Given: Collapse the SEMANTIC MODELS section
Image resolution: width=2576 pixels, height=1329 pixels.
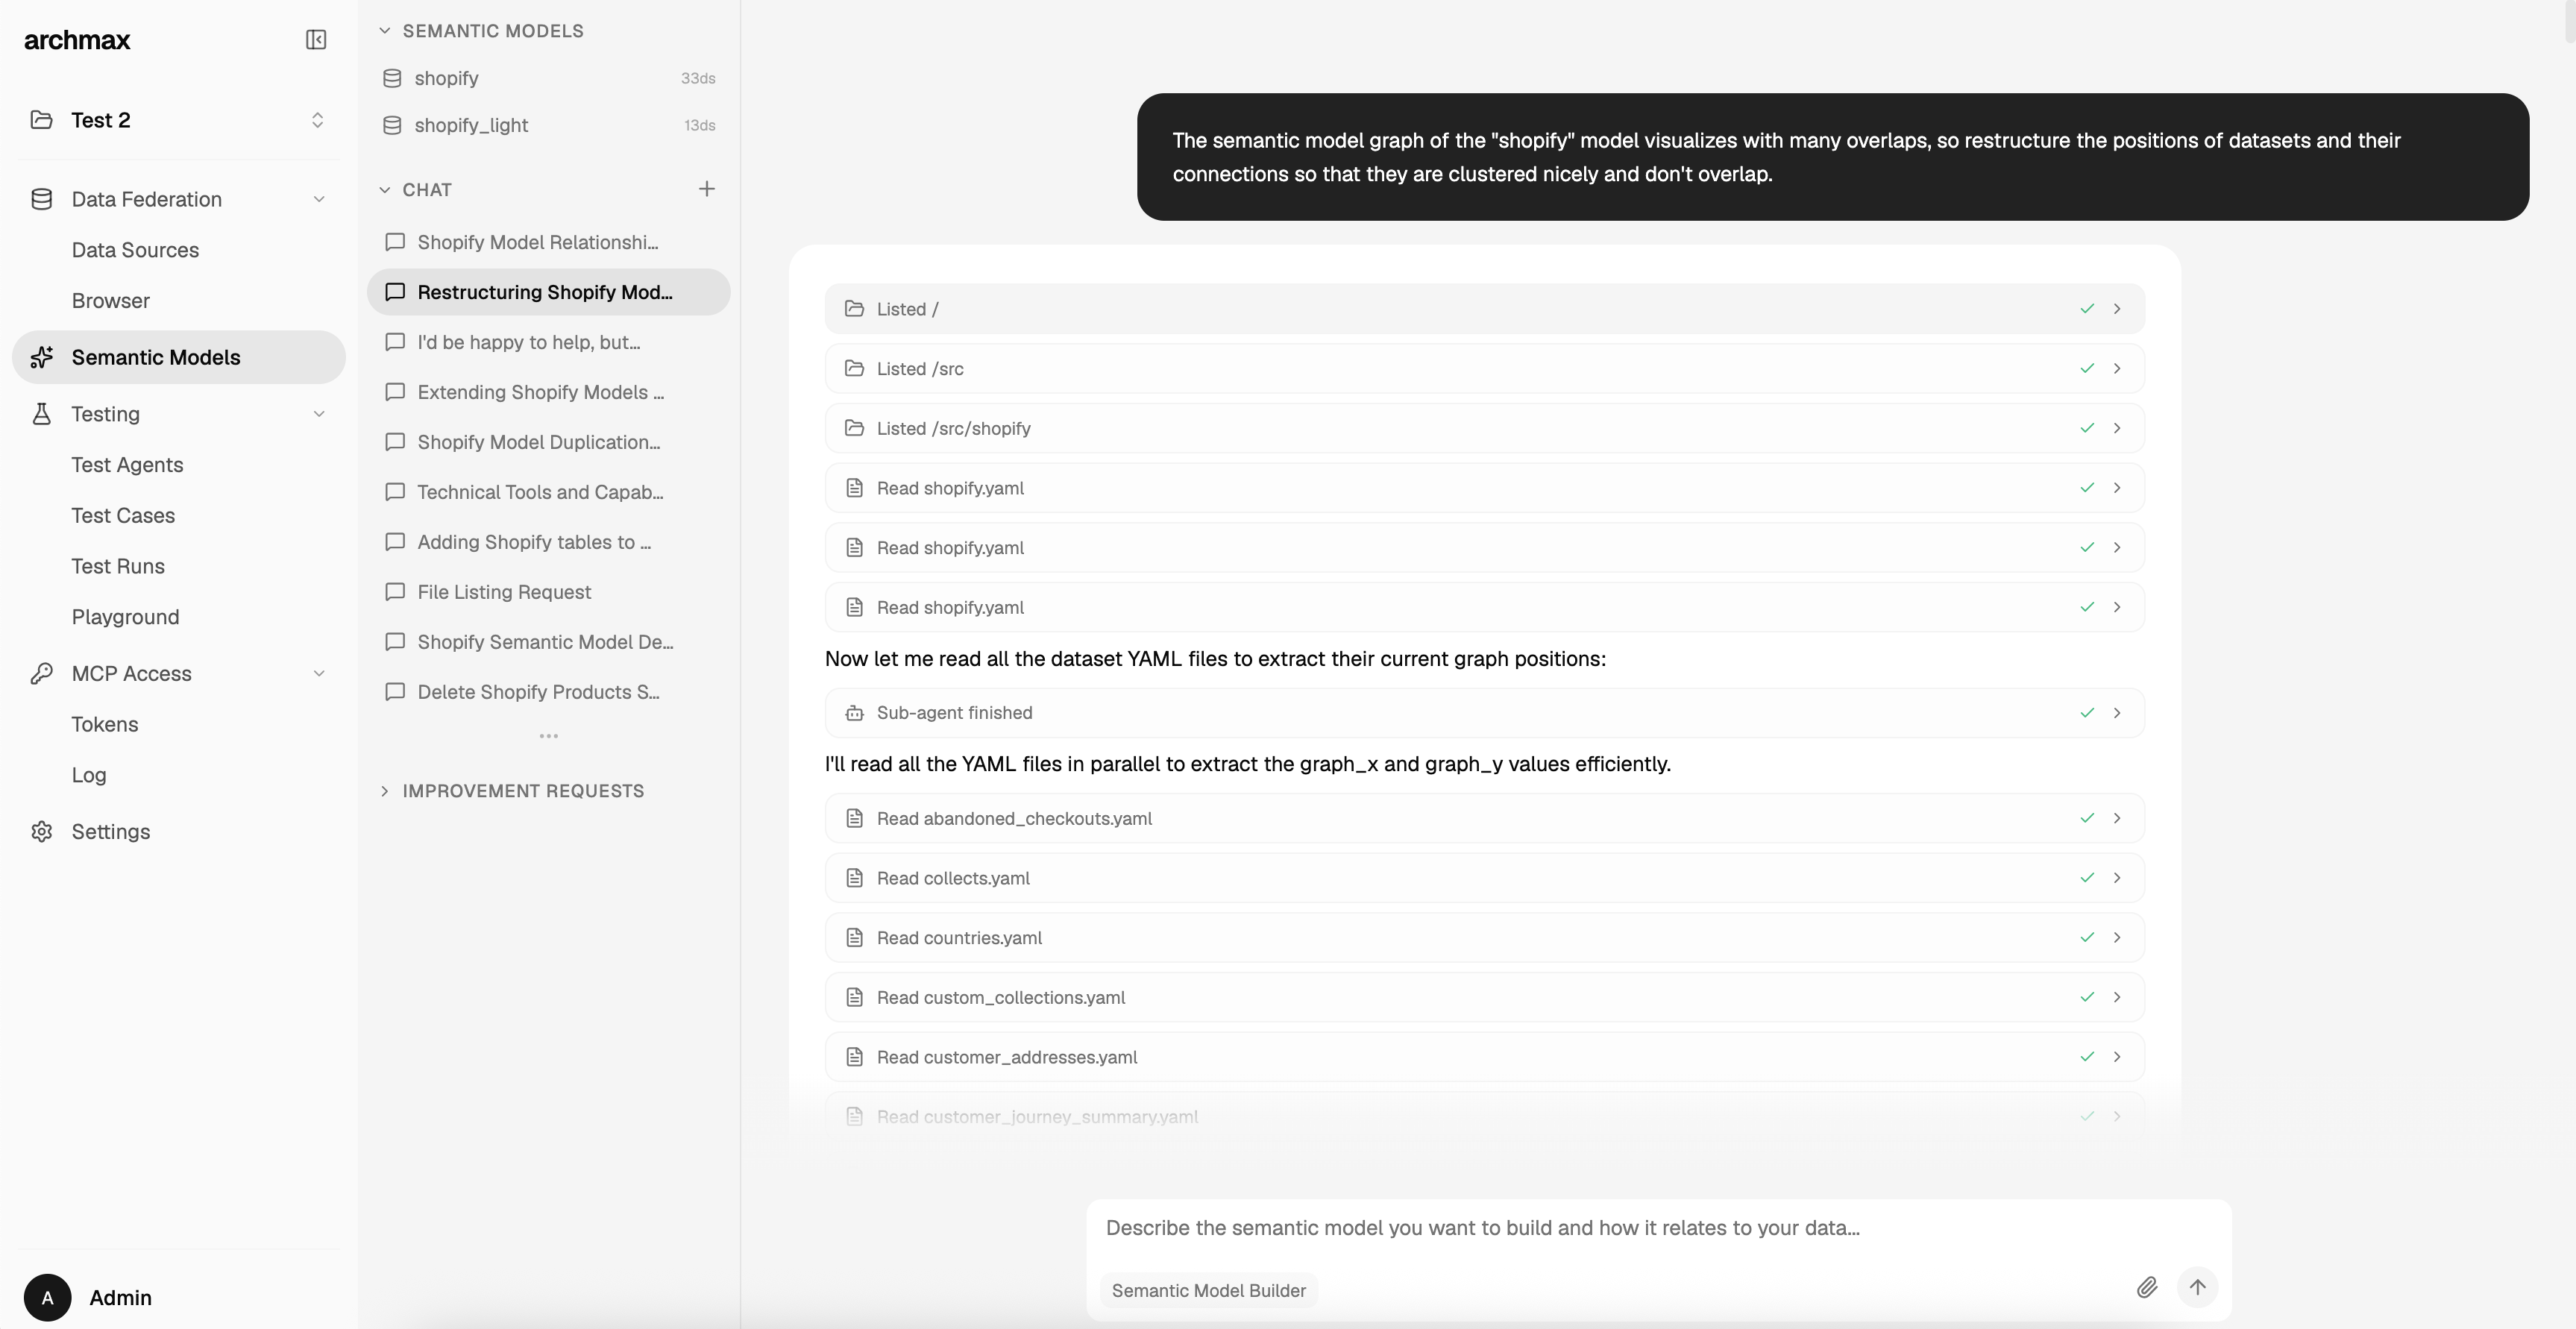Looking at the screenshot, I should pyautogui.click(x=385, y=30).
